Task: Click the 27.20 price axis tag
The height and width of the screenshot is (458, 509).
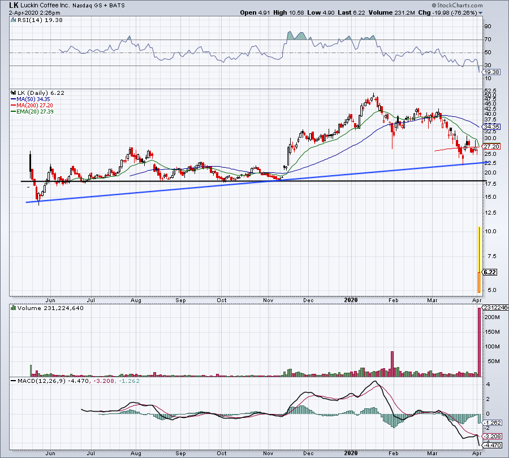Action: (491, 146)
